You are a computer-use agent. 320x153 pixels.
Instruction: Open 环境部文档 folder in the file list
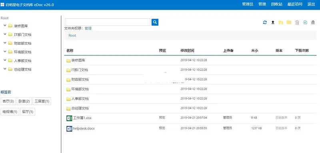coord(80,89)
